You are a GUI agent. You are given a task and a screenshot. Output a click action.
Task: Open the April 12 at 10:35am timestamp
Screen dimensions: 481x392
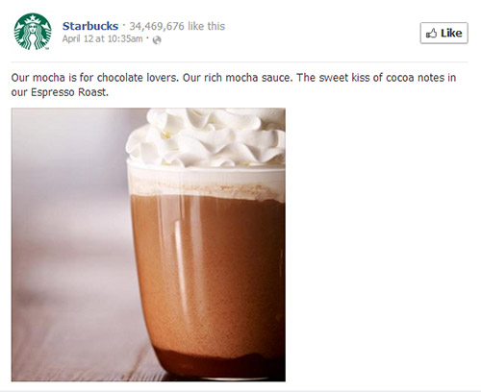[x=102, y=38]
